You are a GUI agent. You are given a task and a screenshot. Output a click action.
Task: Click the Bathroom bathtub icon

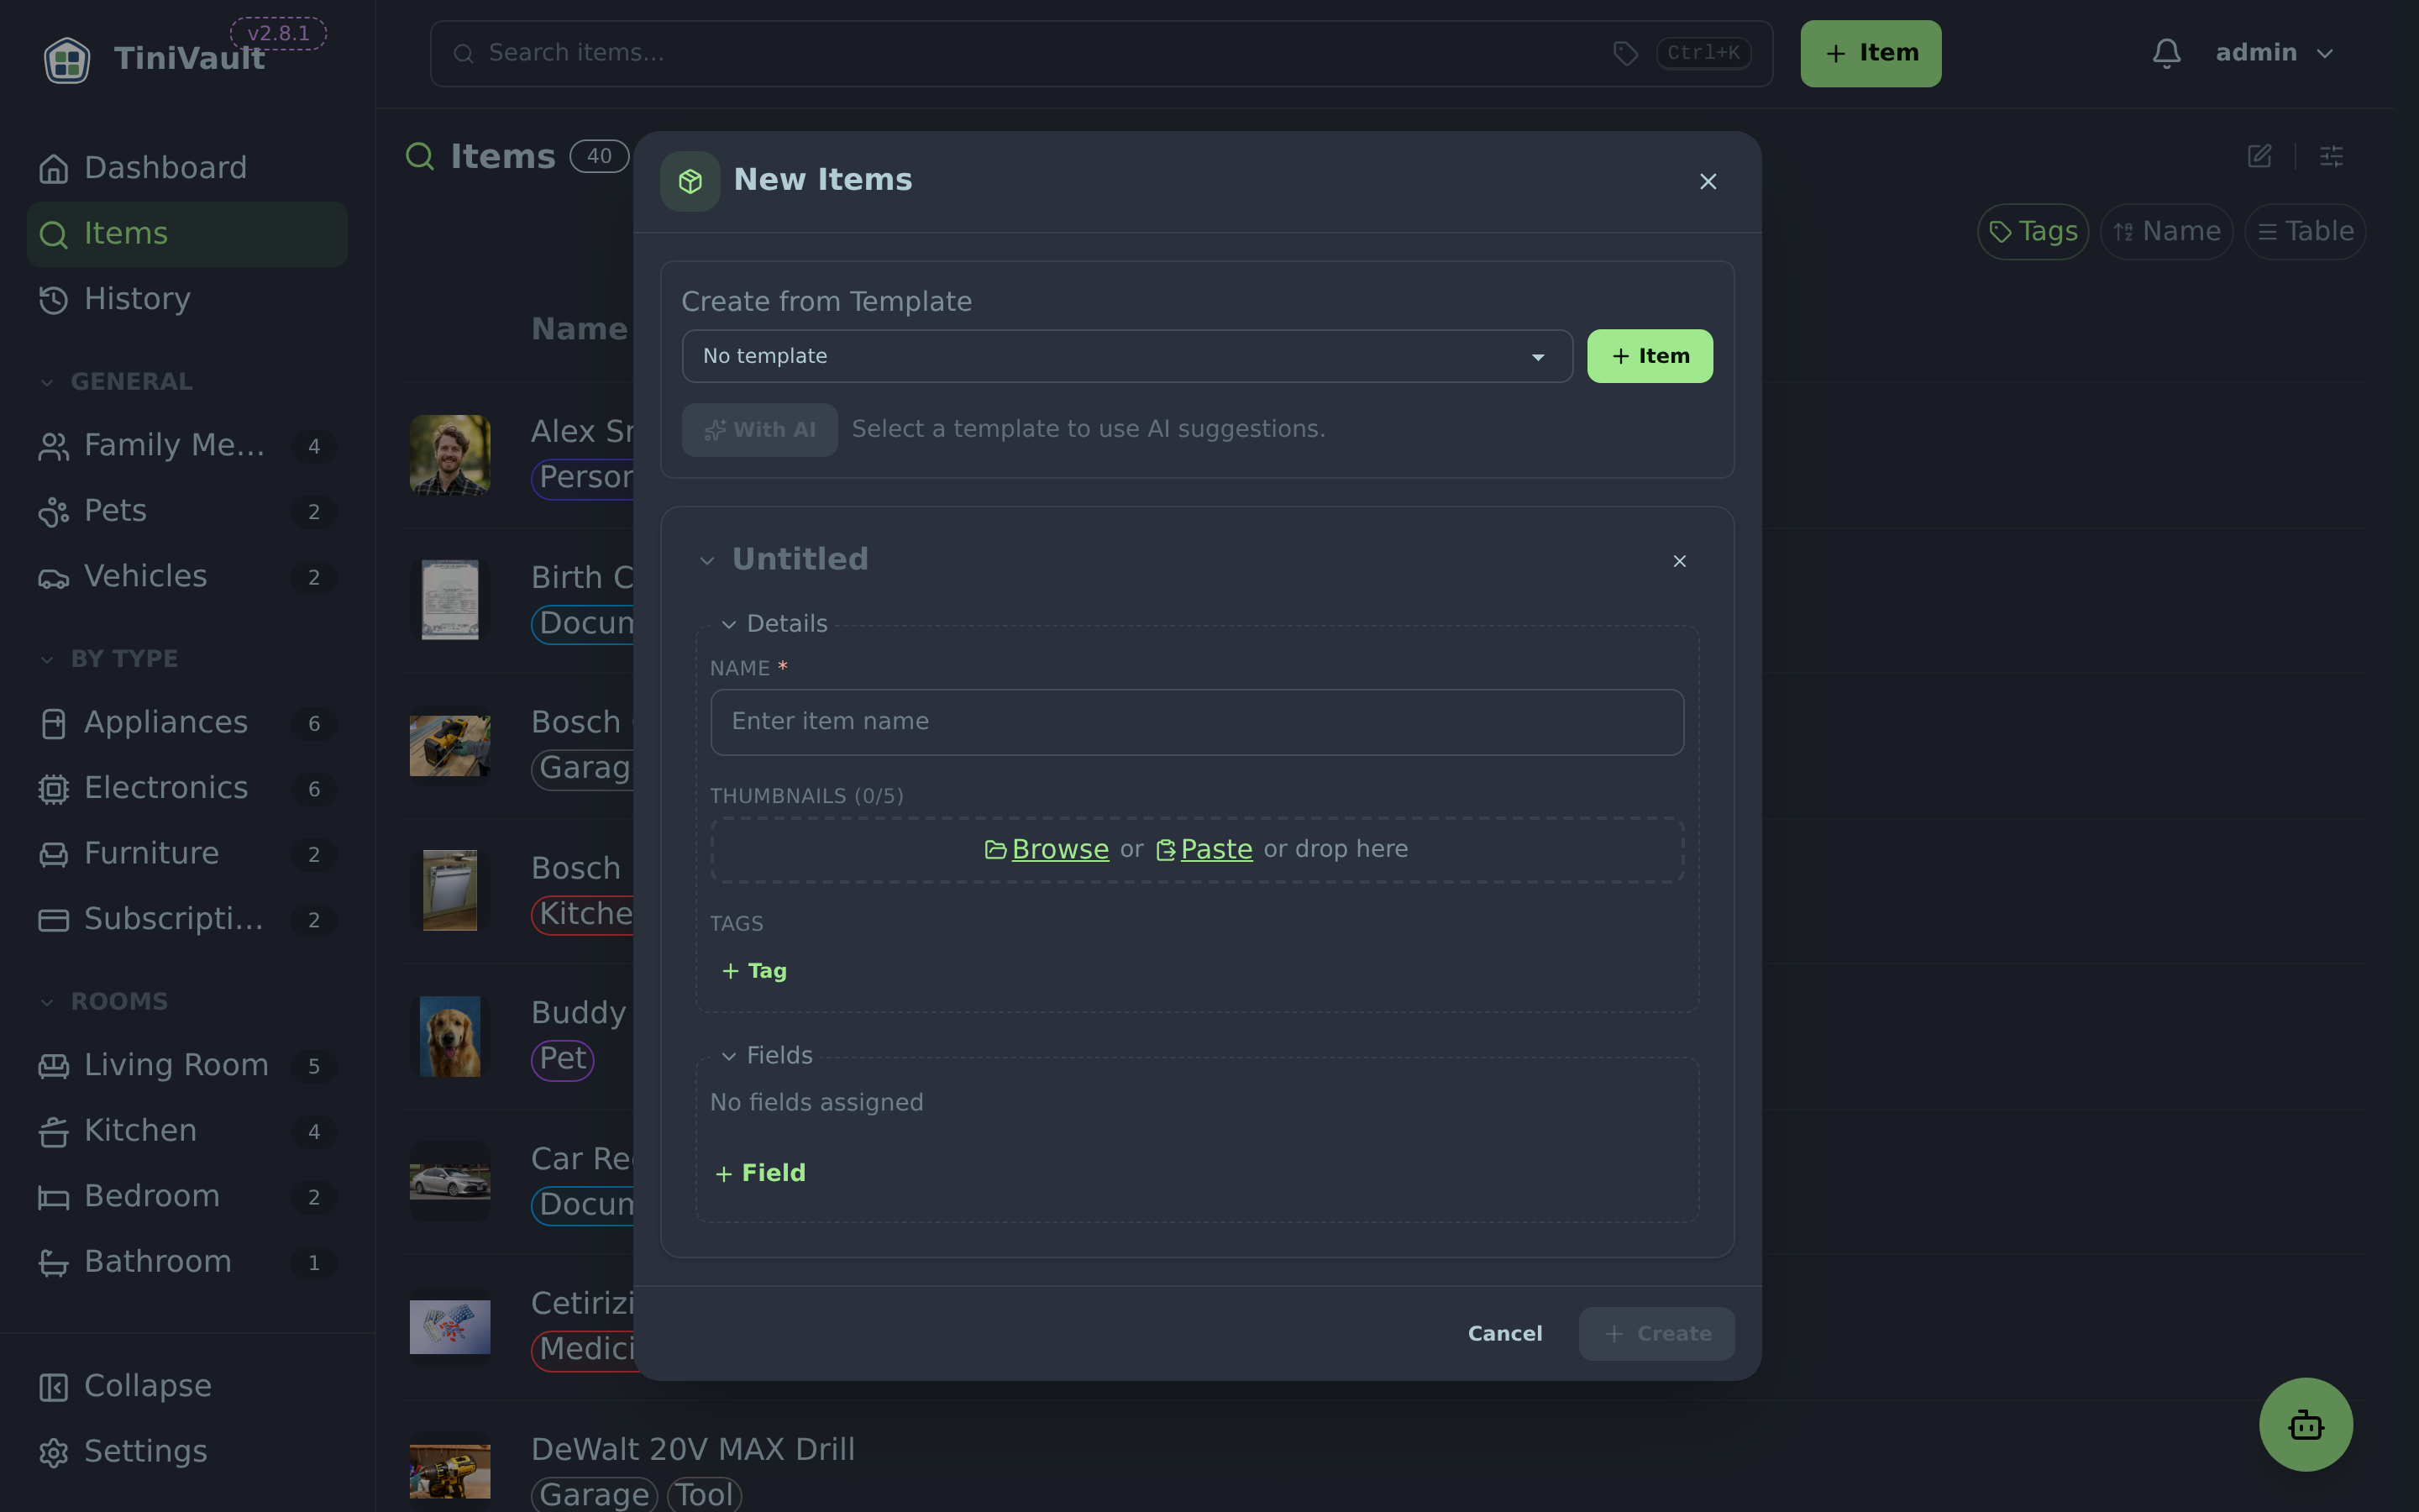(53, 1263)
